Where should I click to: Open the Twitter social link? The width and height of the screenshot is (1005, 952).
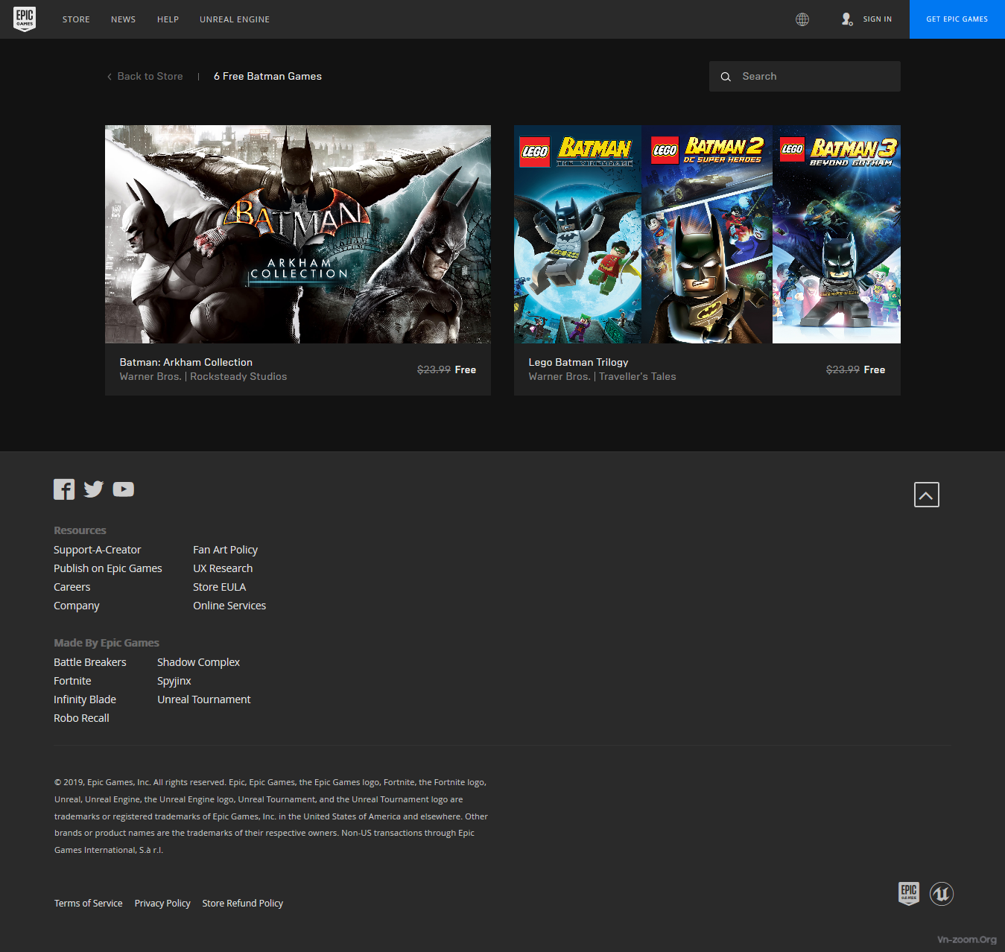click(x=94, y=489)
